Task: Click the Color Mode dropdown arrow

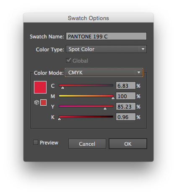Action: click(x=139, y=72)
